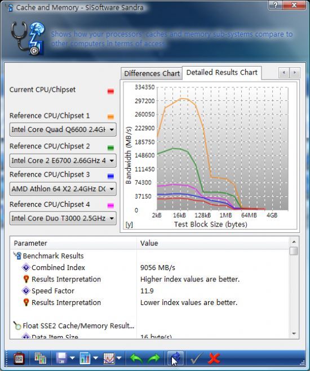
Task: Click the Float SSE2 Cache/Memory magnifier icon
Action: point(17,325)
